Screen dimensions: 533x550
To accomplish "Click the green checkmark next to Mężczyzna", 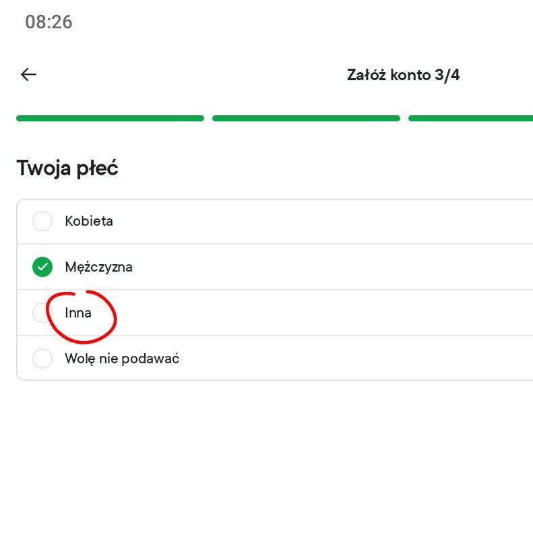I will click(42, 267).
